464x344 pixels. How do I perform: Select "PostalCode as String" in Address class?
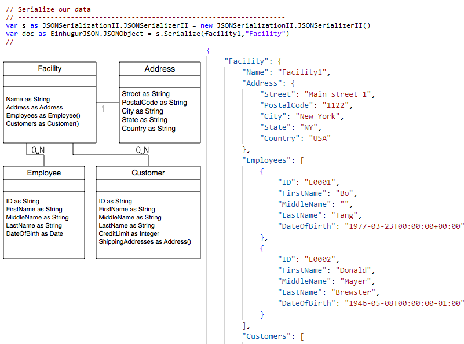click(154, 103)
